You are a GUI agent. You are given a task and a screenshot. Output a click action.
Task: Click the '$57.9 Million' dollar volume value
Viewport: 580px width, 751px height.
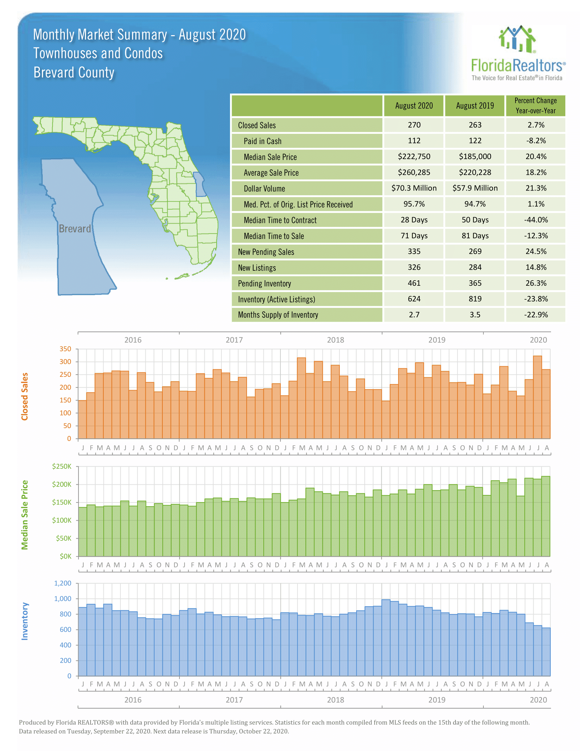(475, 188)
